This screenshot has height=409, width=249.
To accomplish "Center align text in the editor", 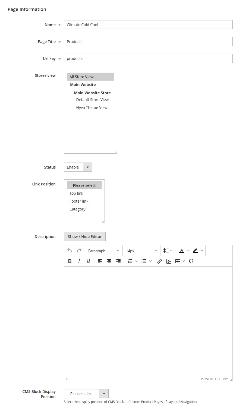I will tap(109, 261).
